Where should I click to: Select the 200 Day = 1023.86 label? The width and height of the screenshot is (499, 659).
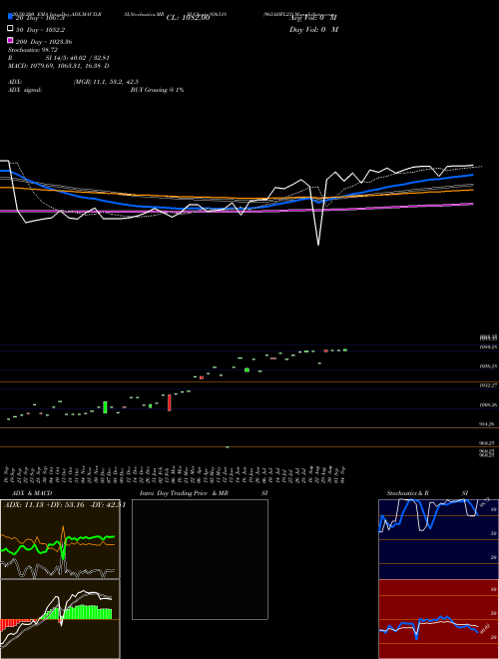44,42
